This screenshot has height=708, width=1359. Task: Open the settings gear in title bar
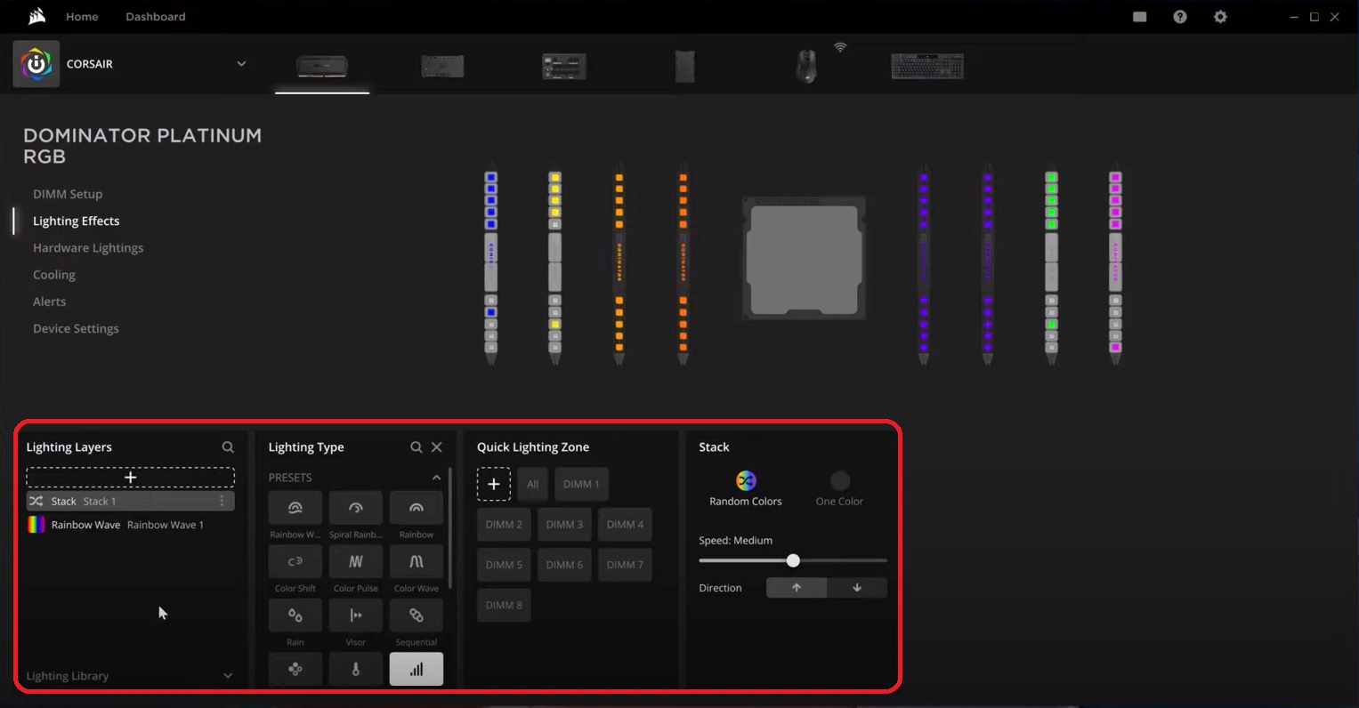pos(1220,17)
